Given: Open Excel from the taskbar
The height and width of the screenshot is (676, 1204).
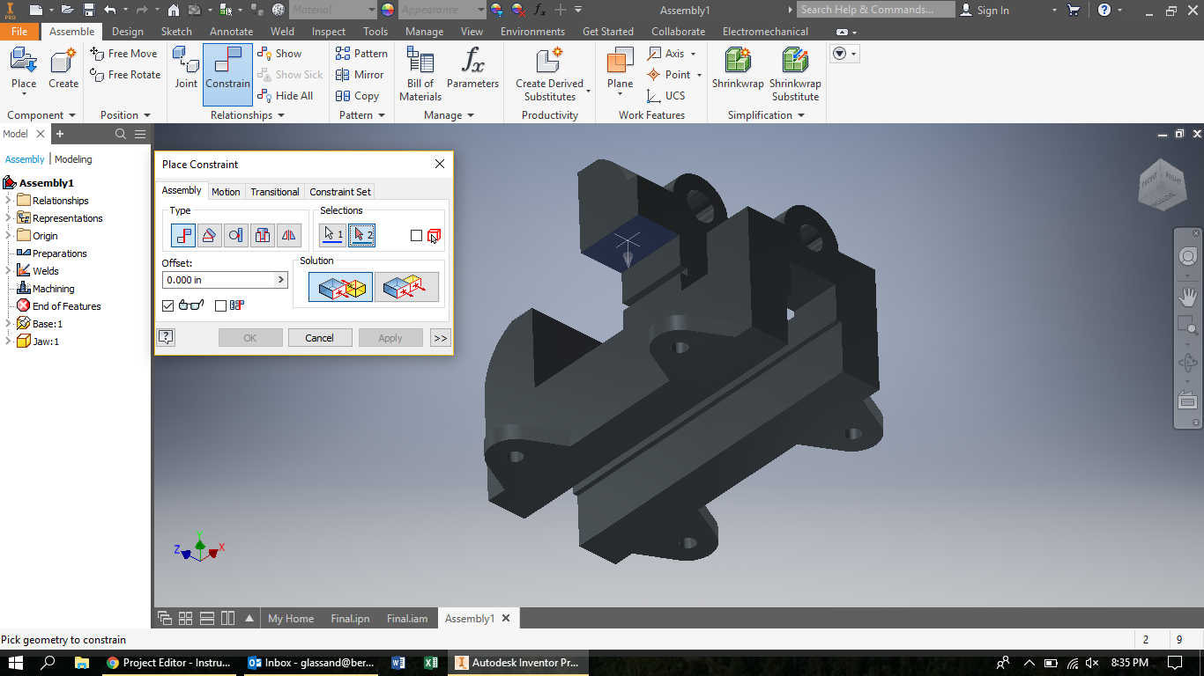Looking at the screenshot, I should pyautogui.click(x=431, y=663).
